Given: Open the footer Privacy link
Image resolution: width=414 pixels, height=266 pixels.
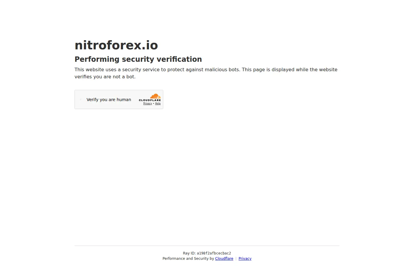Looking at the screenshot, I should click(245, 259).
